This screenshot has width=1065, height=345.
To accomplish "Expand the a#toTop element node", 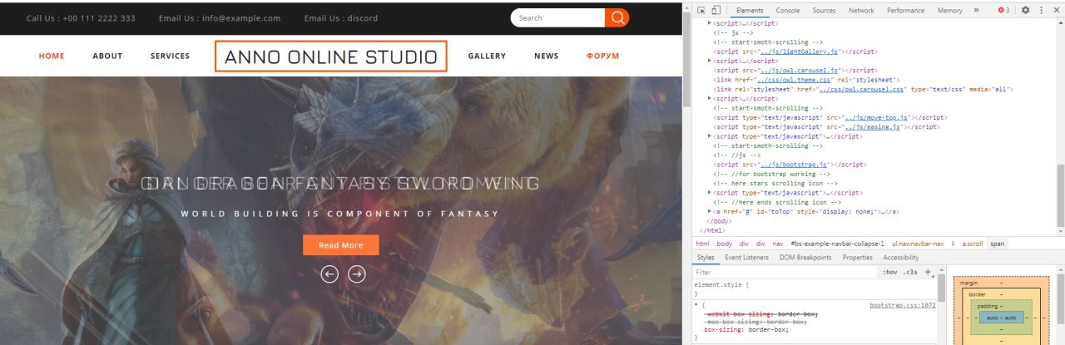I will (x=710, y=211).
